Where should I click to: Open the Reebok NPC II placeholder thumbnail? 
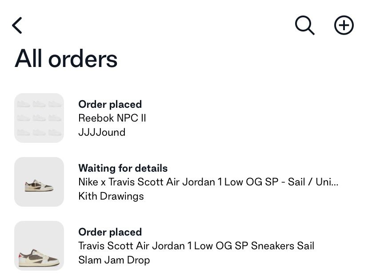click(39, 118)
